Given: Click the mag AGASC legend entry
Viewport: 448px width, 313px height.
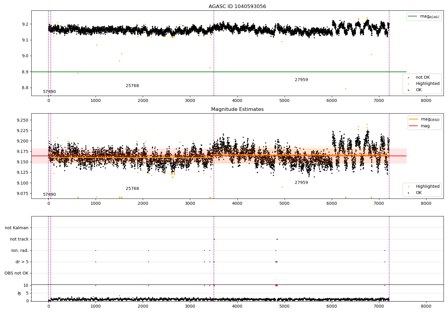Looking at the screenshot, I should pos(424,16).
